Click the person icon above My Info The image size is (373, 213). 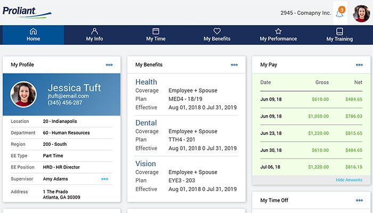[x=94, y=31]
